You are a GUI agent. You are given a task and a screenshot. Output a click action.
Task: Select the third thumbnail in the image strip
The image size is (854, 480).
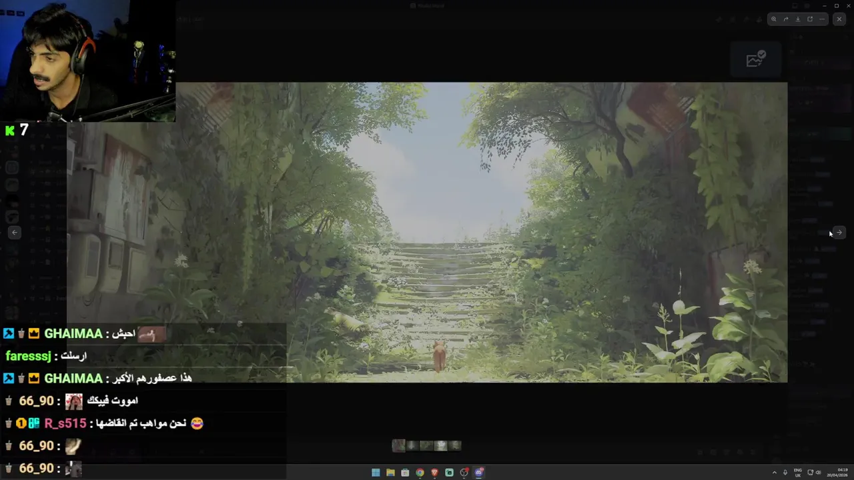(427, 445)
